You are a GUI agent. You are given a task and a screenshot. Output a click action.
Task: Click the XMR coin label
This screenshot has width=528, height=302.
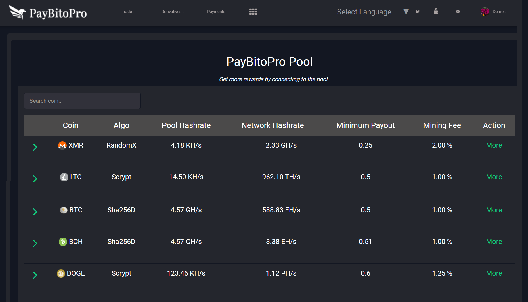point(76,145)
